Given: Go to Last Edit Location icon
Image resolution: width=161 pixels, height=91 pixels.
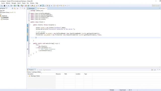Looking at the screenshot, I should [61, 6].
